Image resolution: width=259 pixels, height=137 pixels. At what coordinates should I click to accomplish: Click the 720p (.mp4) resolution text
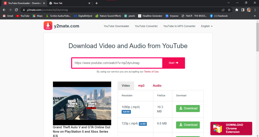coord(130,123)
